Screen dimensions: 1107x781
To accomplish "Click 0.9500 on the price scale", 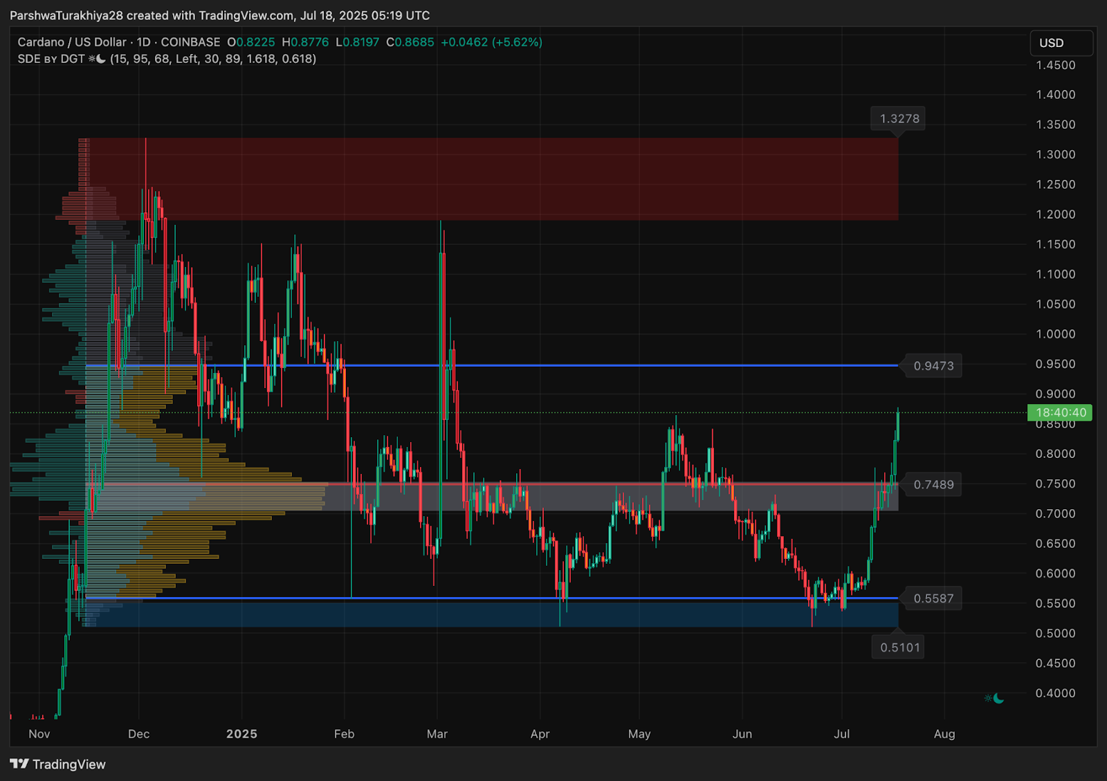I will (x=1055, y=365).
